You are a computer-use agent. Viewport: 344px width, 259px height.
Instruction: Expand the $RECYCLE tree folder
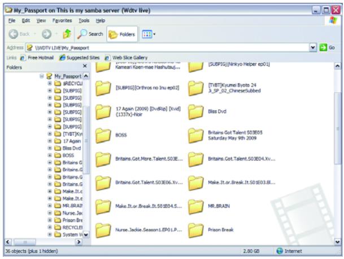[x=50, y=83]
